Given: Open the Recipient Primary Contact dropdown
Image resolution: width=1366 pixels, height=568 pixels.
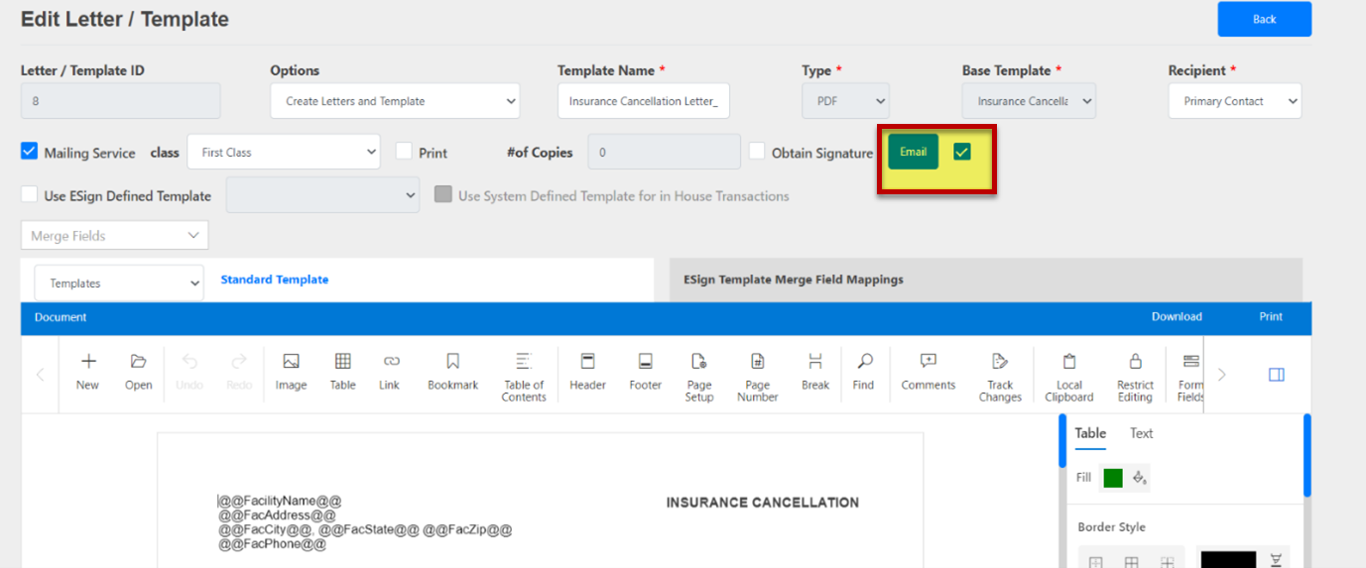Looking at the screenshot, I should click(x=1235, y=101).
